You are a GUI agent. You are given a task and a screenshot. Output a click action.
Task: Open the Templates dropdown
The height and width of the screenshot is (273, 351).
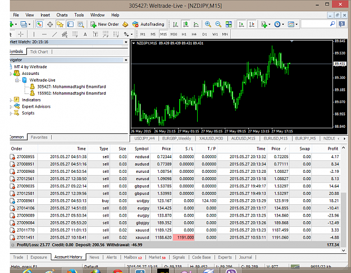tap(293, 24)
